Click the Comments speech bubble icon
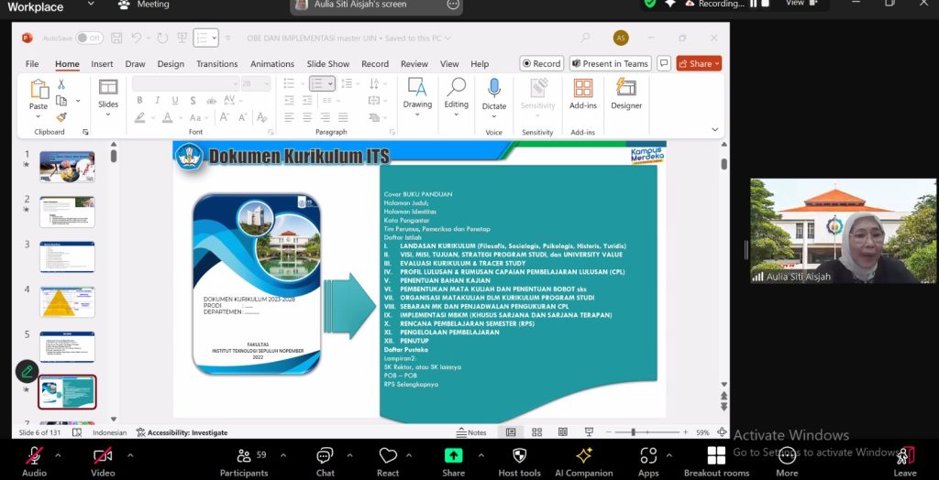 tap(664, 63)
